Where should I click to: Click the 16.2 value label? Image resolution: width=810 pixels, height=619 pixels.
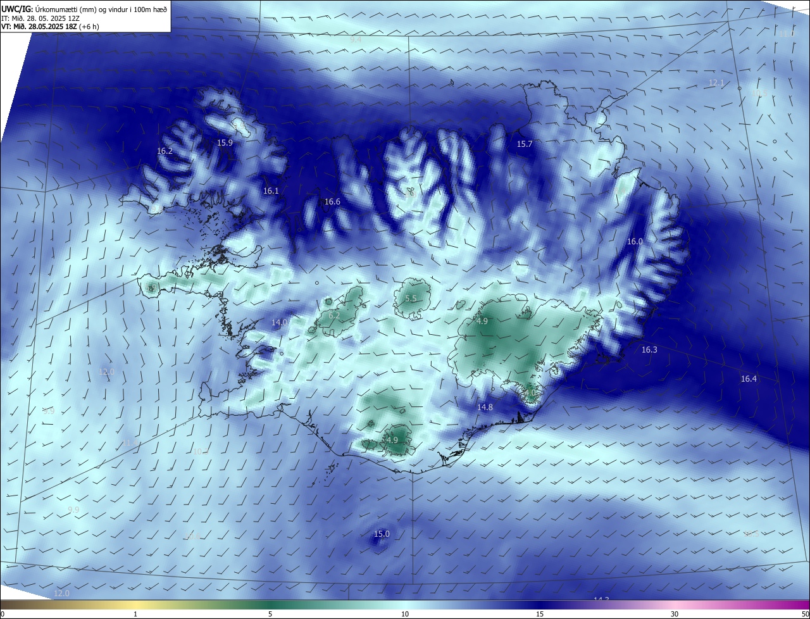click(x=165, y=151)
